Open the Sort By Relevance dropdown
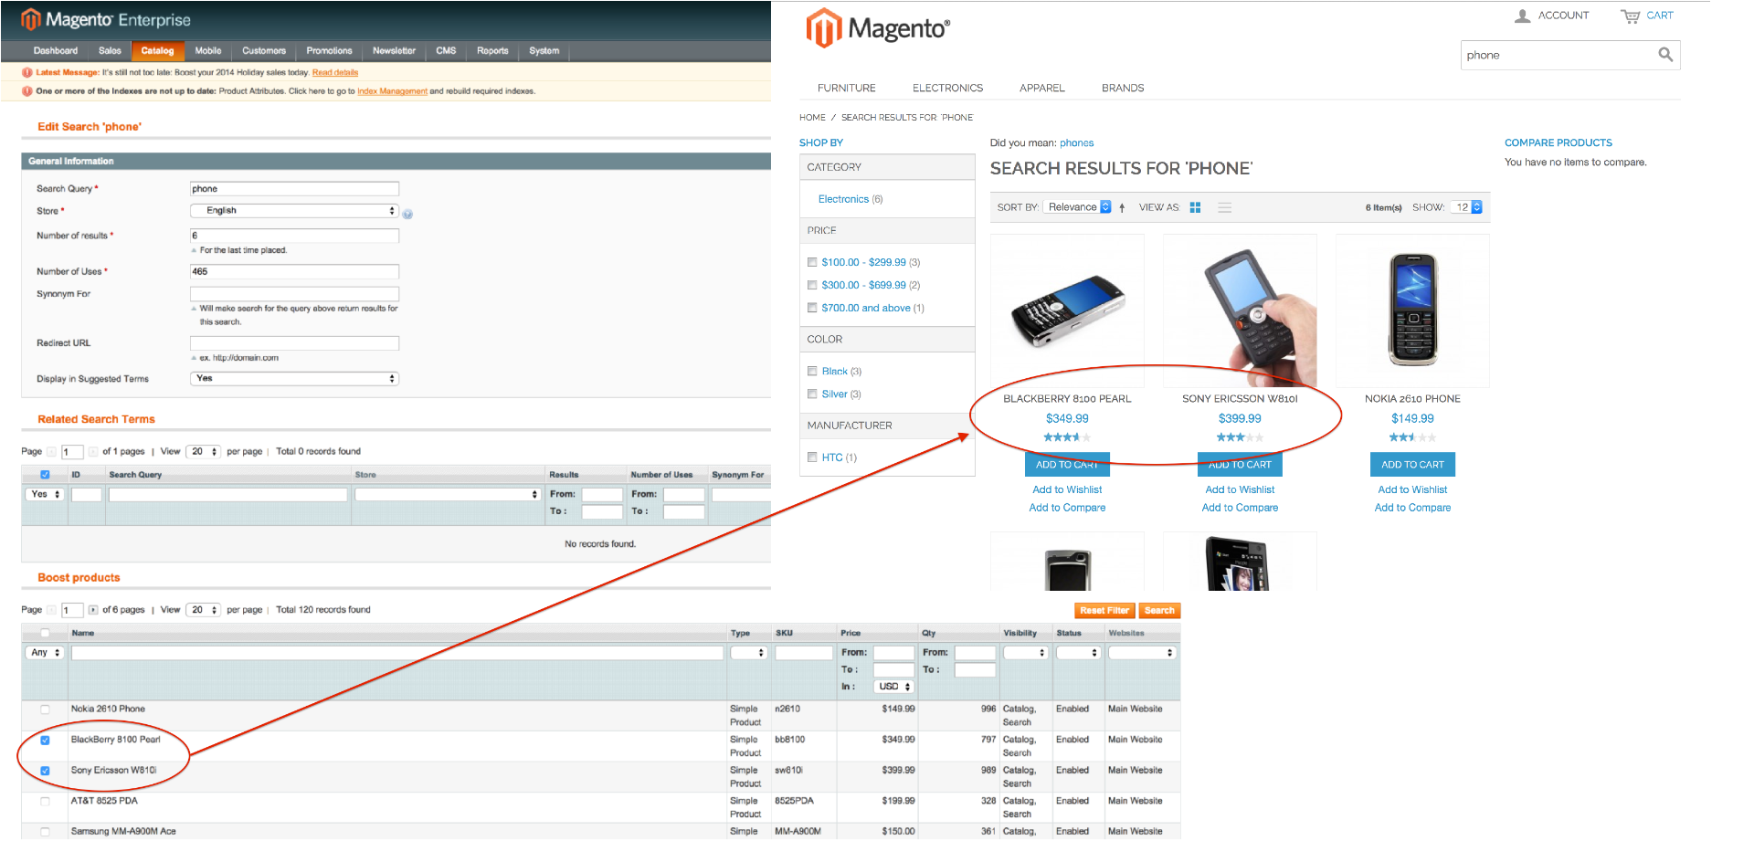Screen dimensions: 1754x841 pos(1078,207)
